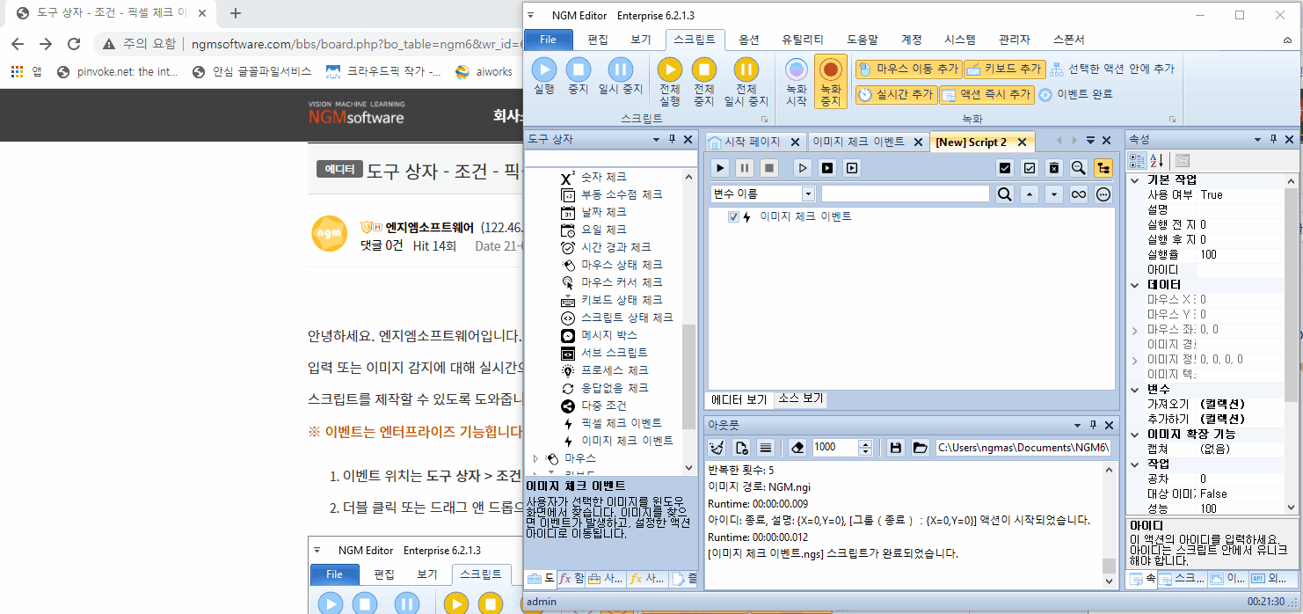Select 픽셀 체크 이벤트 in the toolbox
Image resolution: width=1303 pixels, height=614 pixels.
[622, 423]
